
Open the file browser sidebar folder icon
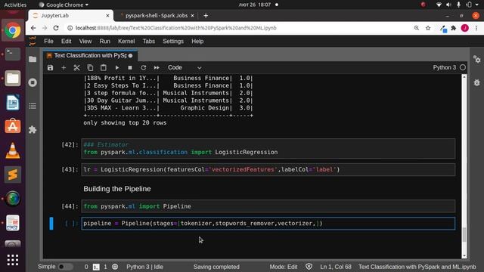pos(33,59)
